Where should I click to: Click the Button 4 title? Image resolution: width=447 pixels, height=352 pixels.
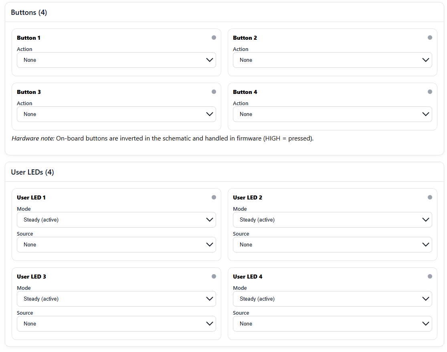(x=245, y=92)
